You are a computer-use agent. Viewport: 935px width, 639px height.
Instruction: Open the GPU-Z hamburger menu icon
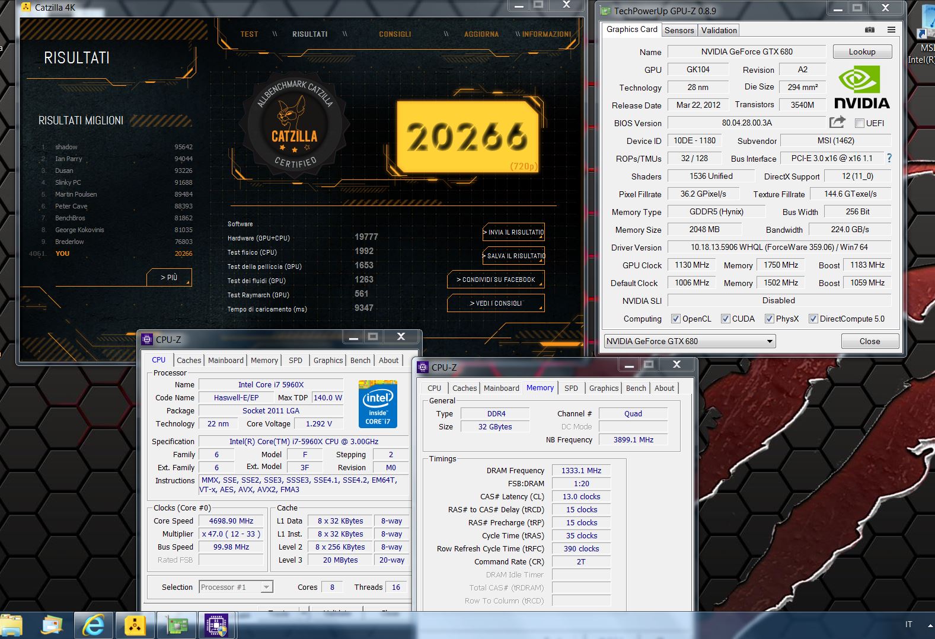tap(891, 30)
